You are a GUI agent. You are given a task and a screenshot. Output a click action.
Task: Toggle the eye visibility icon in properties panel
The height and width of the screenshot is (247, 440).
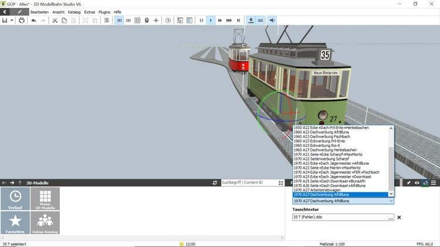tap(417, 183)
